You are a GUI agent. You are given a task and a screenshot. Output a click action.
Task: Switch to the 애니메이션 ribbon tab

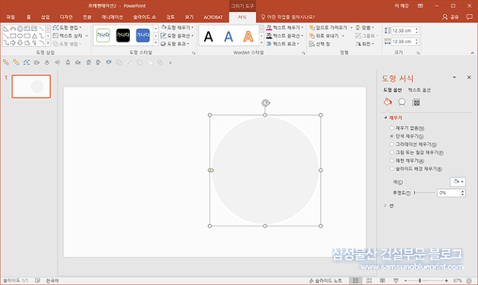pyautogui.click(x=112, y=17)
